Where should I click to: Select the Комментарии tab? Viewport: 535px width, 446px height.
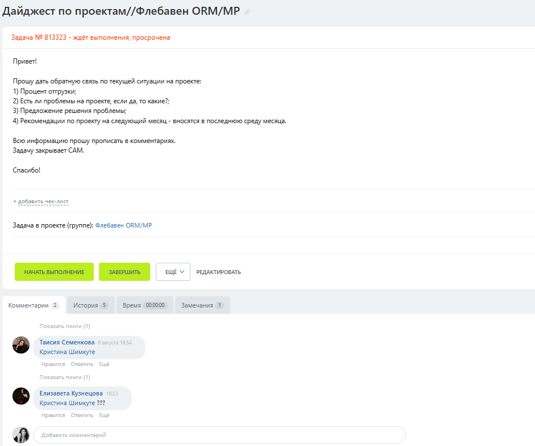point(34,305)
